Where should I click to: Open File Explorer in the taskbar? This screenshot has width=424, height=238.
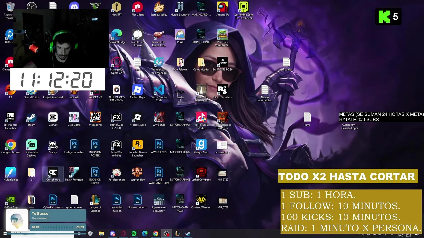[101, 234]
